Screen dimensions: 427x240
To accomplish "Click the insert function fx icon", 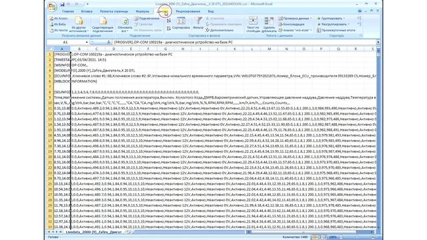I will 109,42.
